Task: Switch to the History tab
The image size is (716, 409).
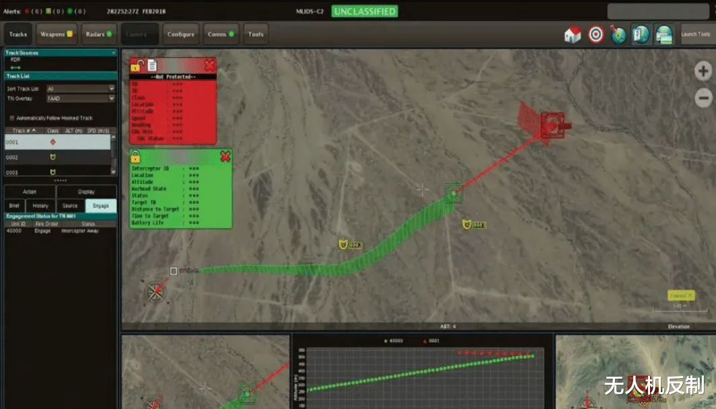Action: [x=40, y=206]
